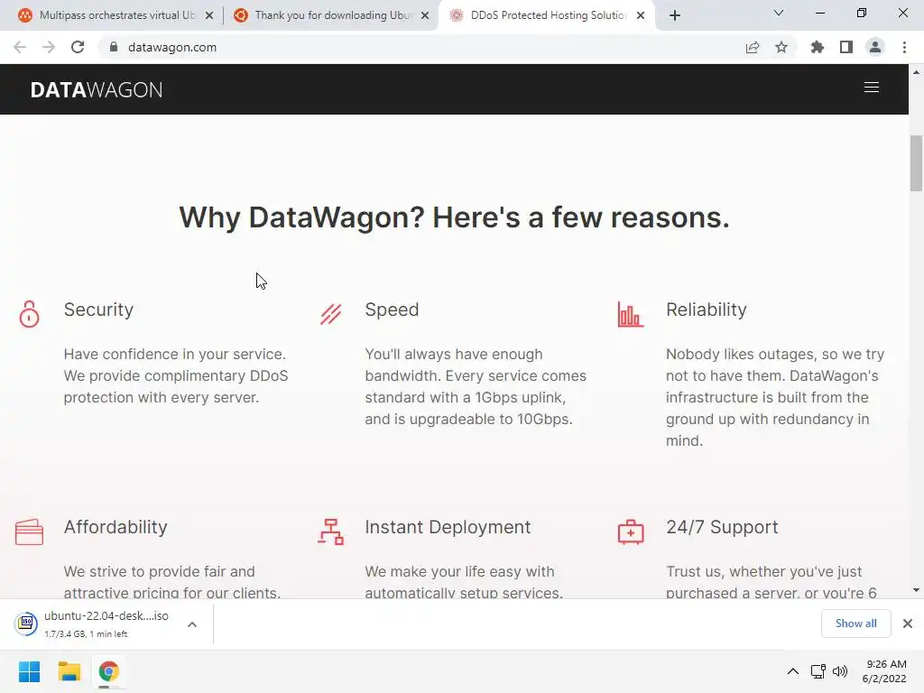Click 'Why DataWagon? Here's a few reasons.' heading

(x=455, y=217)
